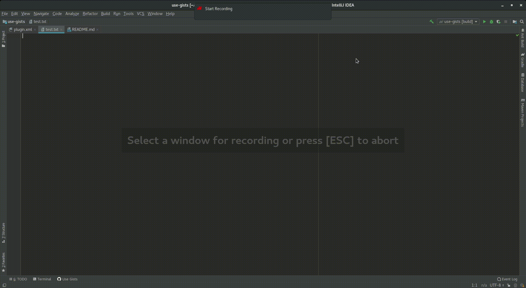Screen dimensions: 526x288
Task: Open the use-gists [build] run configuration dropdown
Action: 458,22
